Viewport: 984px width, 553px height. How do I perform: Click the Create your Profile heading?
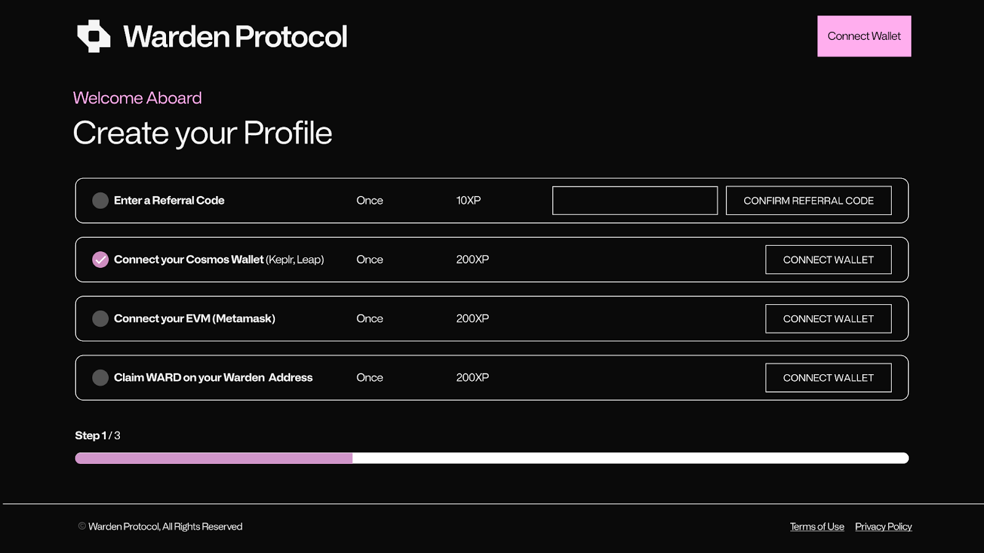pyautogui.click(x=202, y=133)
